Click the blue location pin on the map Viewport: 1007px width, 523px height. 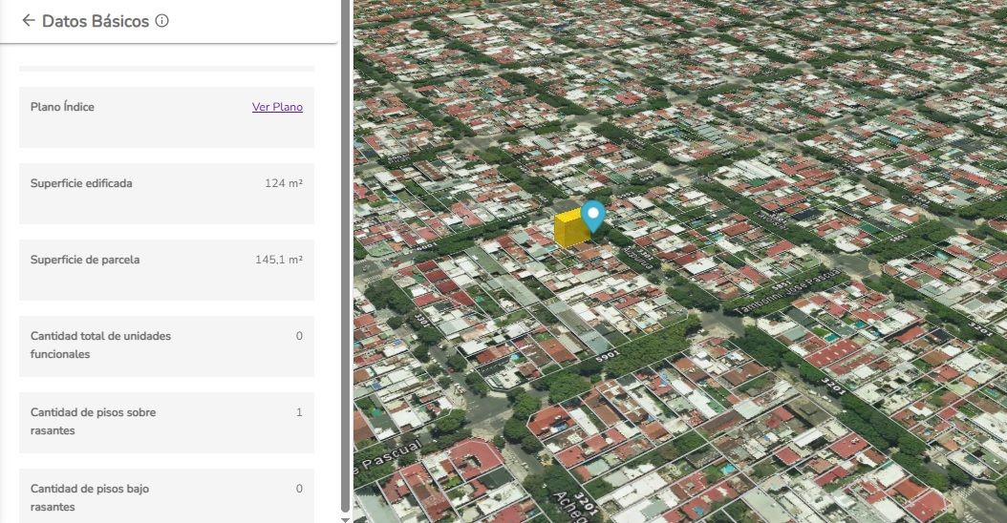(593, 217)
